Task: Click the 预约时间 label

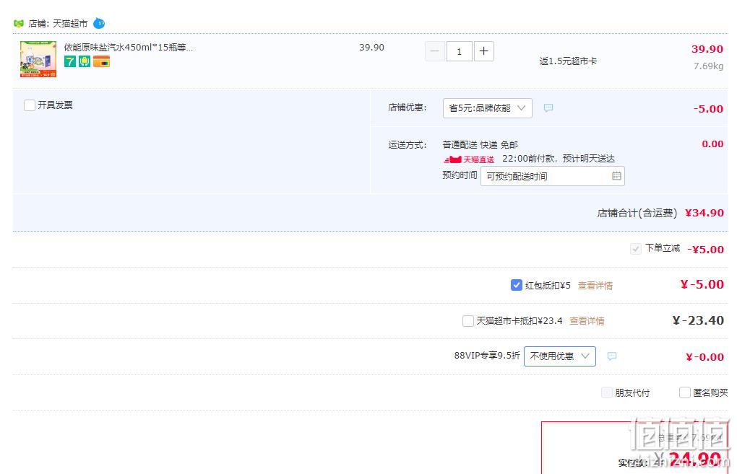Action: 460,175
